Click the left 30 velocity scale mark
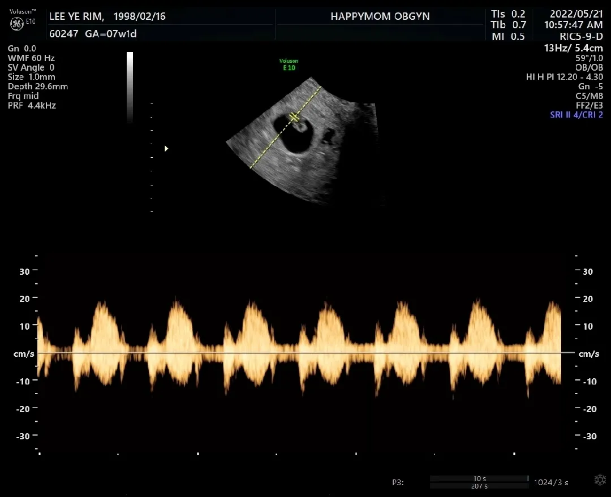 (24, 271)
